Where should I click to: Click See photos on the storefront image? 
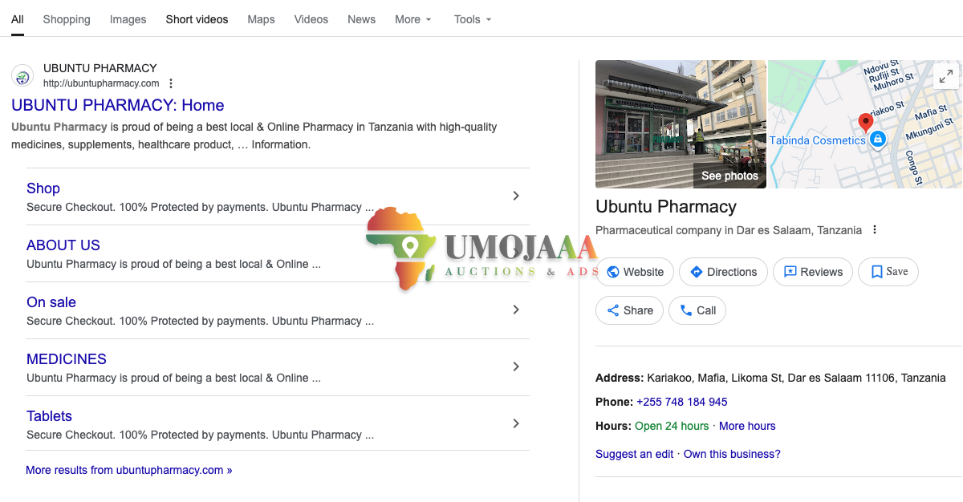click(729, 176)
